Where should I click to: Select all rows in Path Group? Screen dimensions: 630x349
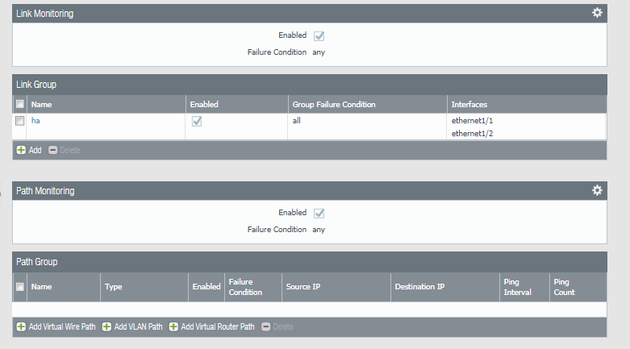20,286
